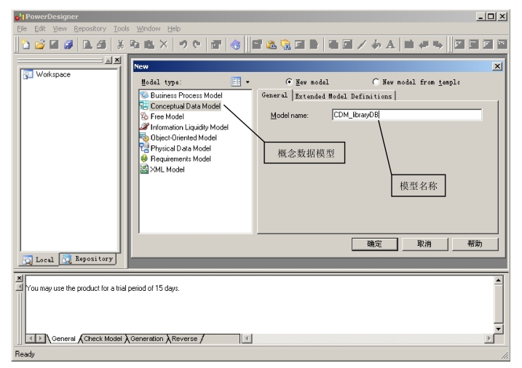Viewport: 522px width, 368px height.
Task: Click the letter A text tool icon
Action: tap(390, 44)
